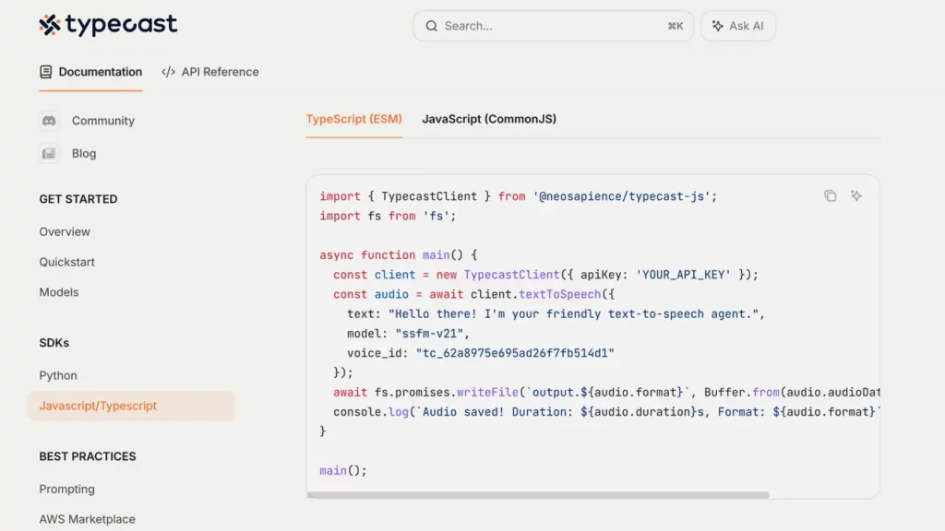Click the code brackets icon beside API Reference
Image resolution: width=945 pixels, height=531 pixels.
pos(167,71)
